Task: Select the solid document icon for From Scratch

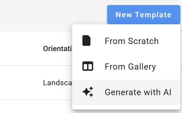Action: tap(86, 41)
